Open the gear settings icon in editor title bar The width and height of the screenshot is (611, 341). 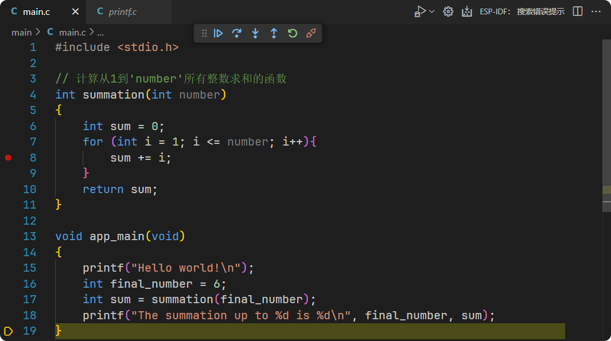(x=449, y=11)
